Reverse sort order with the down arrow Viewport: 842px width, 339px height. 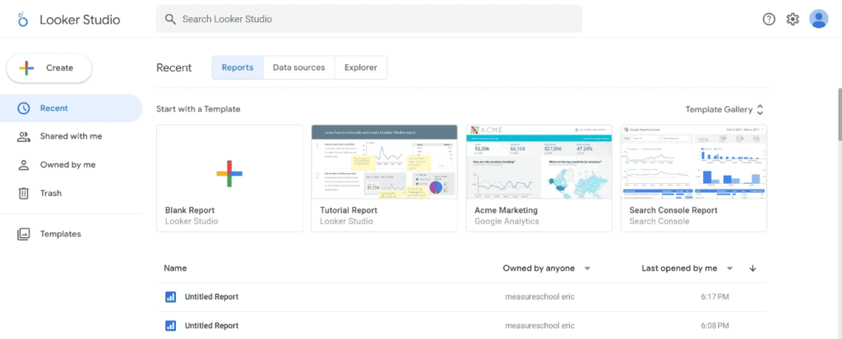[x=752, y=268]
